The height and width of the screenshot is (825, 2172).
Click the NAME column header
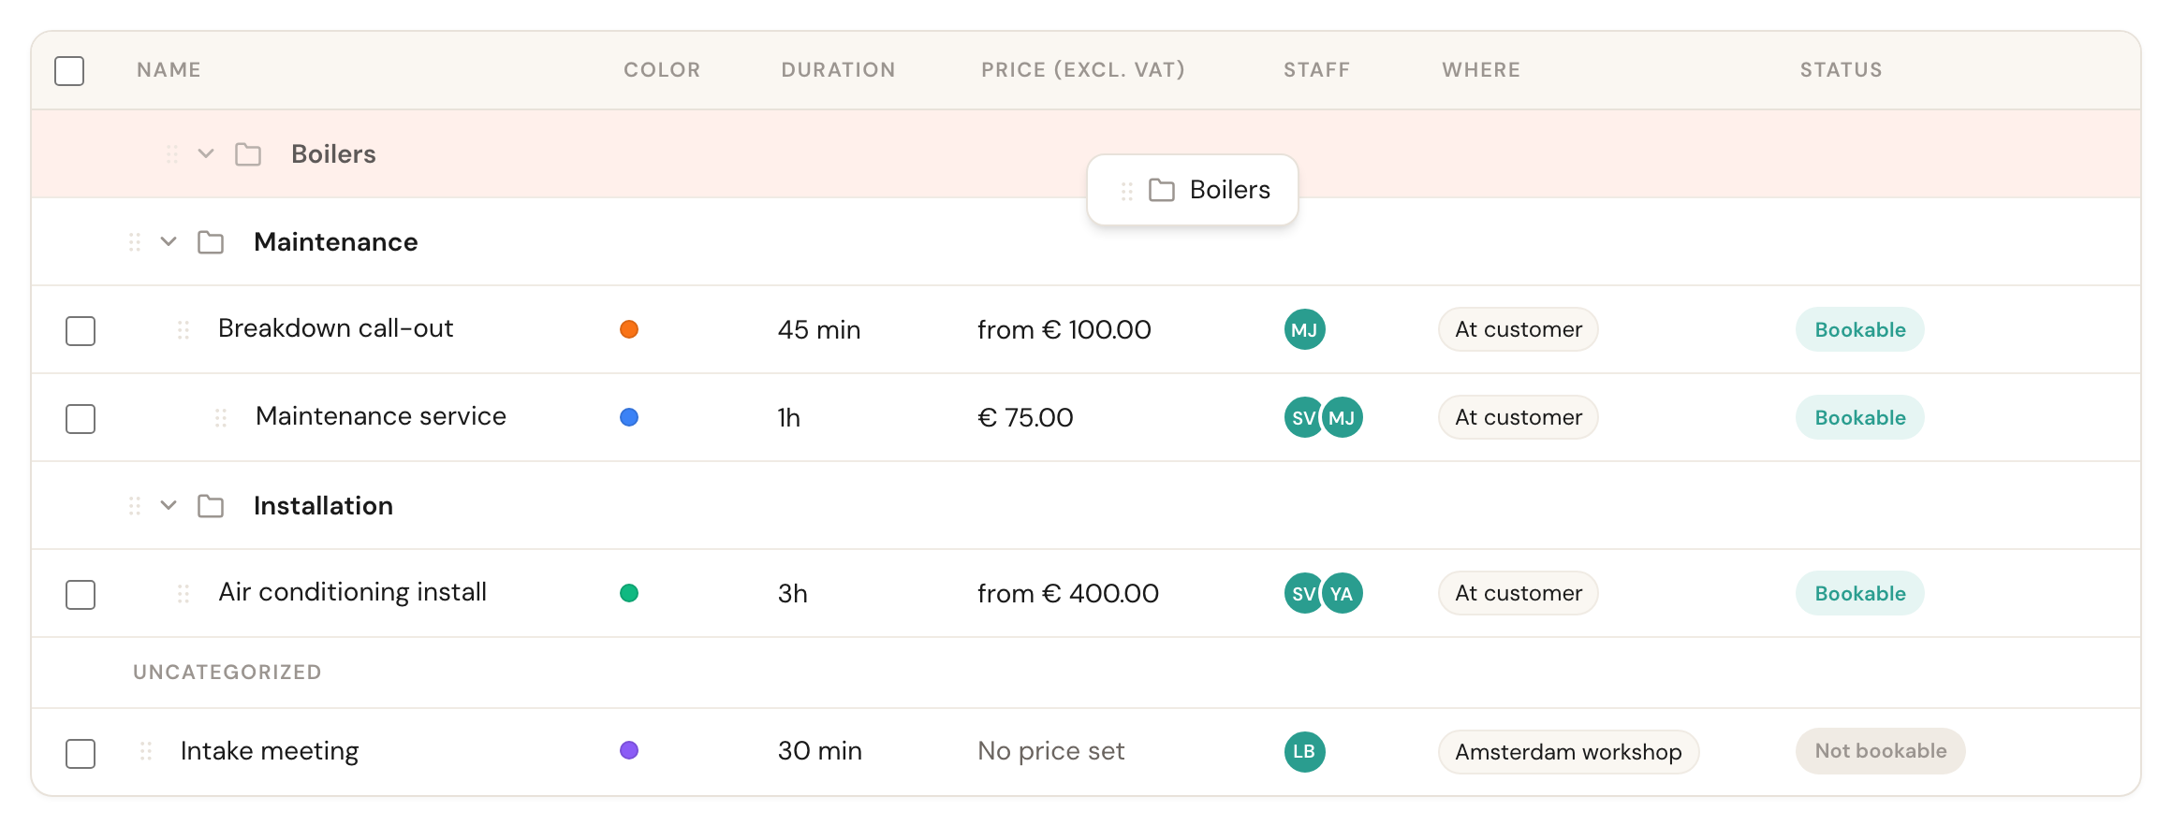(x=169, y=70)
